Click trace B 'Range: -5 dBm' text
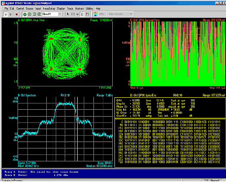Screen dimensions: 226x182 click(105, 95)
